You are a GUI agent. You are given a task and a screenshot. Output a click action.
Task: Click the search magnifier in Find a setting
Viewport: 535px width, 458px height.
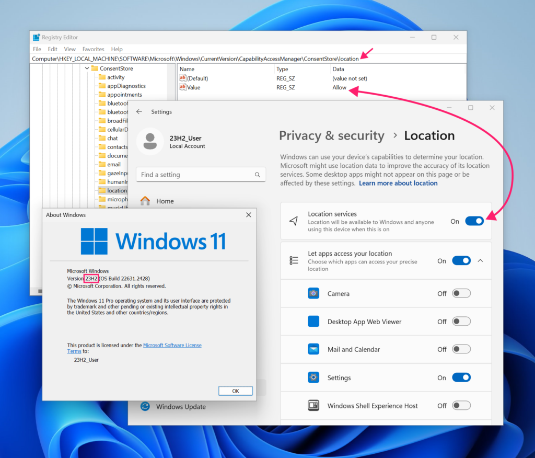(257, 175)
